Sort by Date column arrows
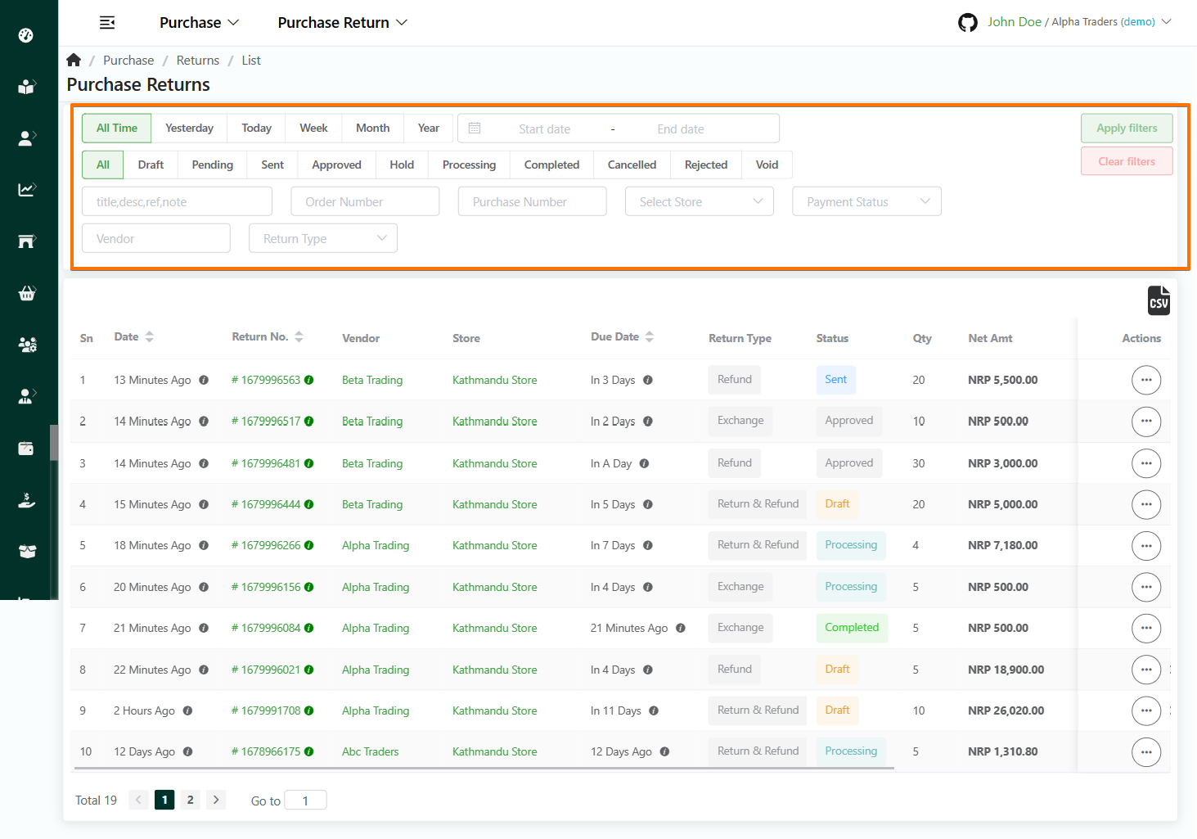The height and width of the screenshot is (839, 1197). (150, 336)
